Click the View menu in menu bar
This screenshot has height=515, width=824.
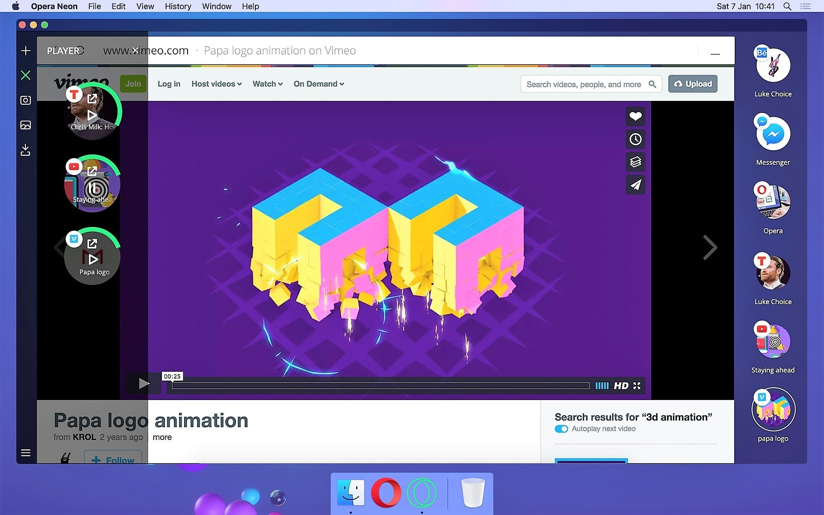click(144, 6)
